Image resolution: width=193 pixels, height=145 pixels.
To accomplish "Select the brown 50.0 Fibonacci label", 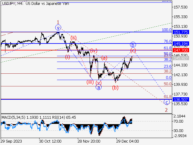I will 168,84.
